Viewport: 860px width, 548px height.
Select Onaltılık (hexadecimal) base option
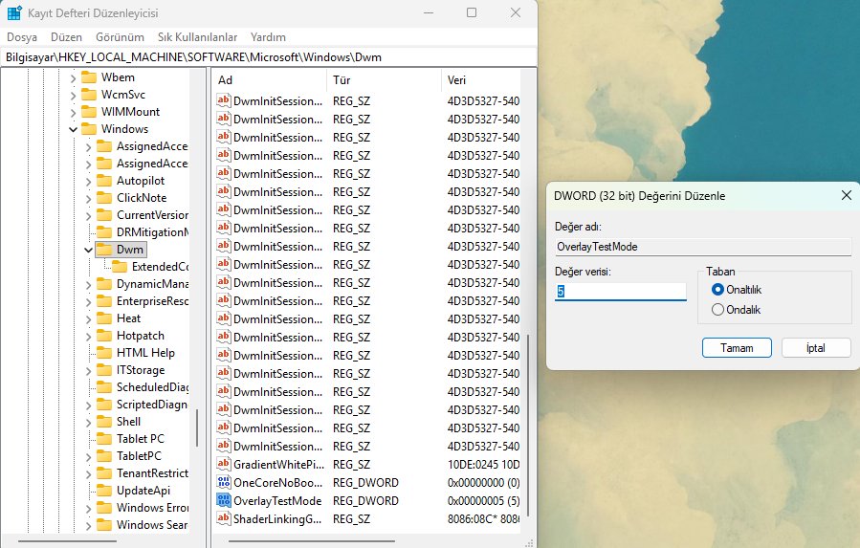pos(717,289)
